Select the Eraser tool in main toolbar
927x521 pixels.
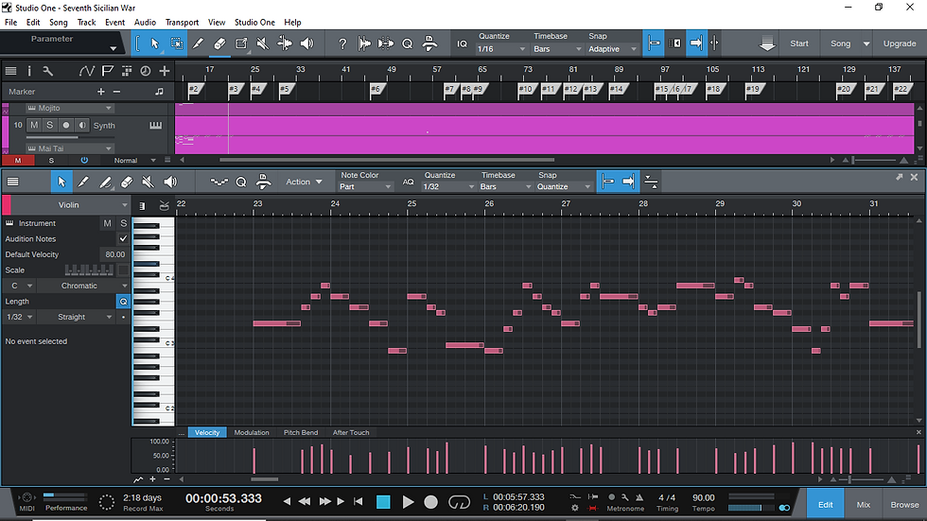point(219,43)
